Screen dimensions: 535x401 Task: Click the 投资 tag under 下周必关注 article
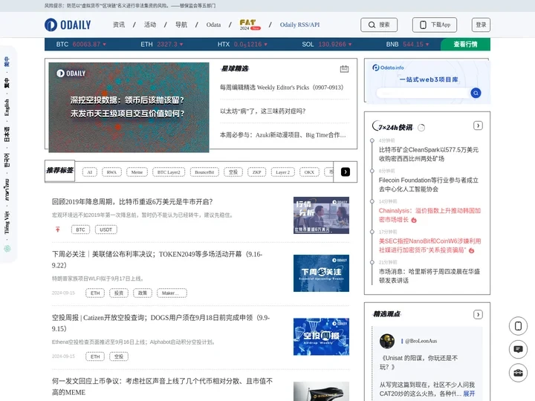click(119, 293)
